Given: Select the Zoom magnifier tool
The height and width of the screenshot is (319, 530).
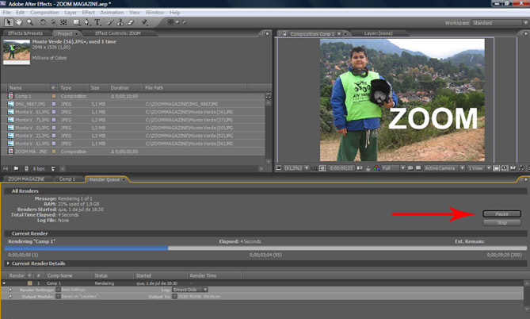Looking at the screenshot, I should click(29, 23).
